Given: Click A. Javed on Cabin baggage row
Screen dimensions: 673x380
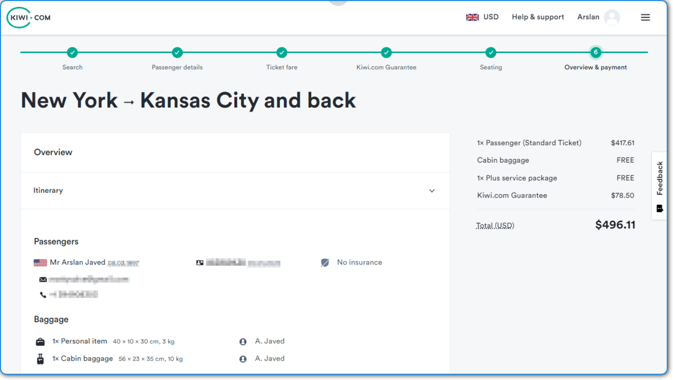Looking at the screenshot, I should point(270,358).
